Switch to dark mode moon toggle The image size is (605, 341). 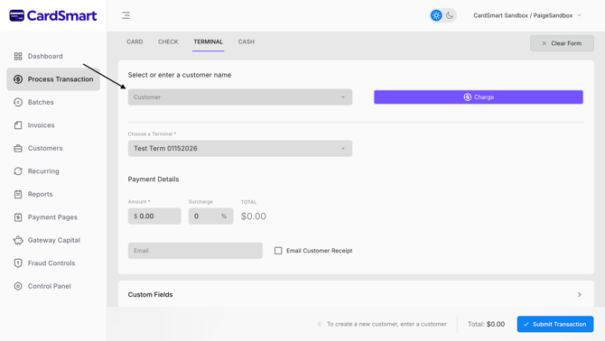pos(450,15)
